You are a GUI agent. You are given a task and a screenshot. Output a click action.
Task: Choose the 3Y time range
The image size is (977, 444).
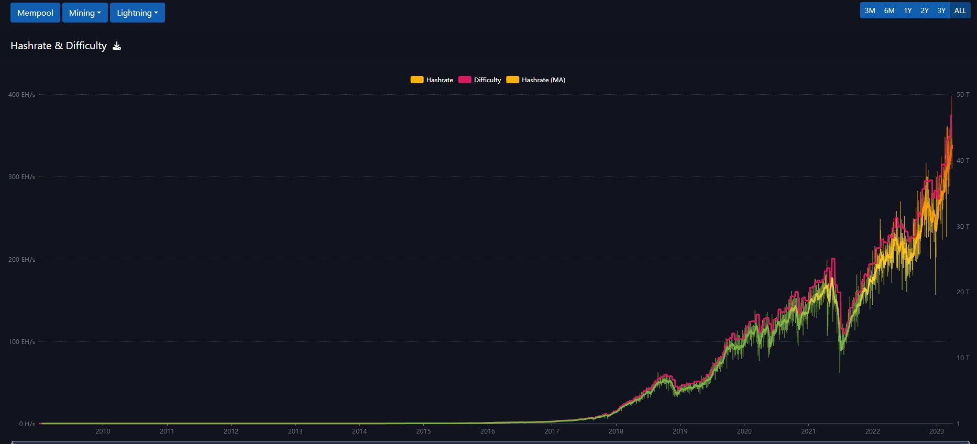941,10
